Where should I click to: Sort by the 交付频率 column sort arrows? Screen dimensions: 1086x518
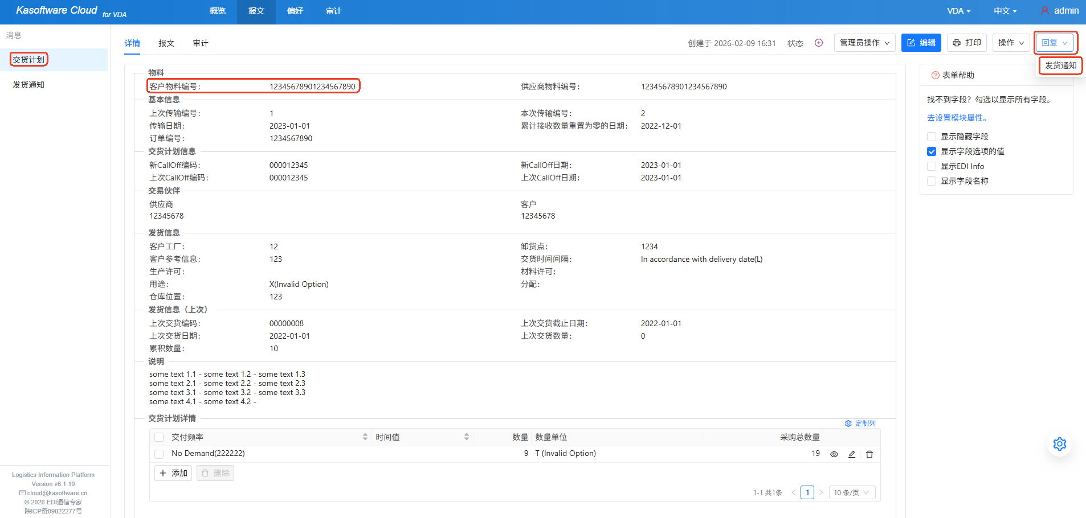coord(365,437)
